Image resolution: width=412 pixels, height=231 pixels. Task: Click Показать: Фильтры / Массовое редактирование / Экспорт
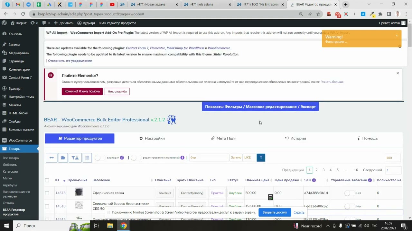pos(260,107)
